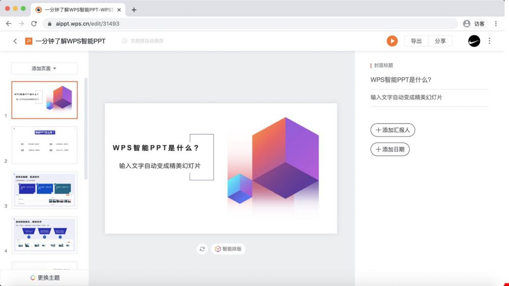509x286 pixels.
Task: Edit subtitle field 输入文字自动变成精美幻灯片
Action: pyautogui.click(x=429, y=97)
